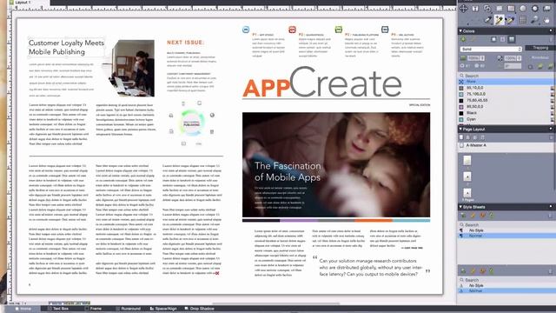
Task: Click the blank single page icon in Page Layout
Action: point(461,137)
